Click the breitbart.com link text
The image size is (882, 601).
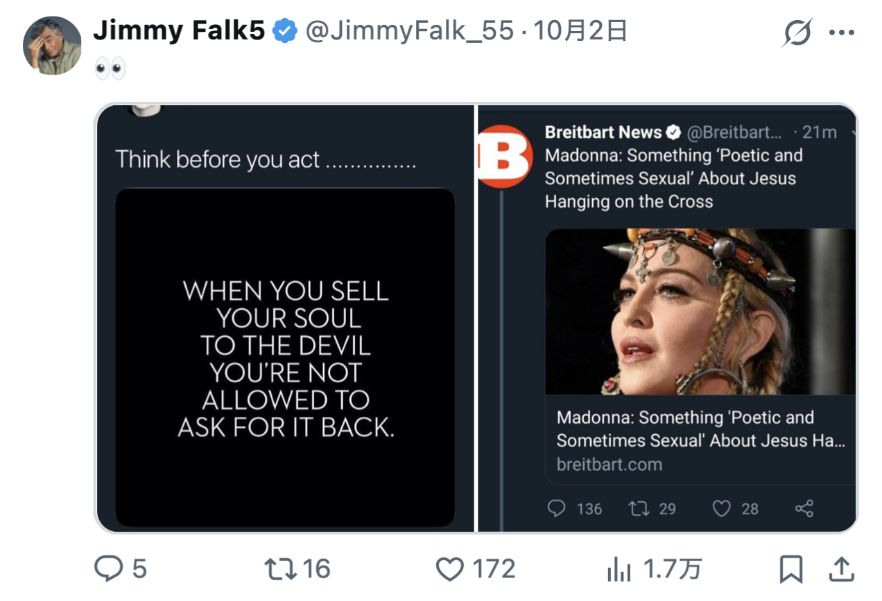(x=609, y=464)
